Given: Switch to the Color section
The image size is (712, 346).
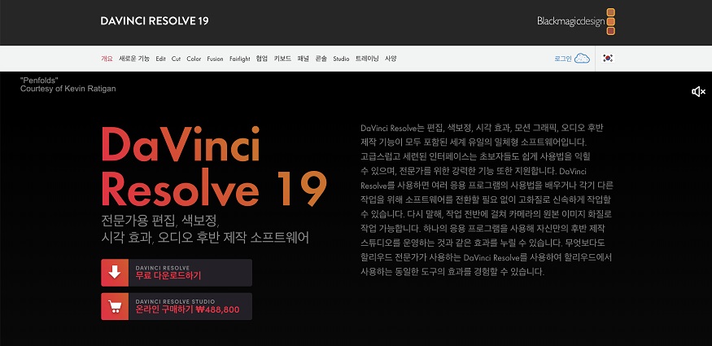Looking at the screenshot, I should click(x=194, y=59).
